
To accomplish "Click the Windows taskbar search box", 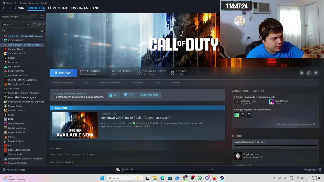I will (x=124, y=178).
